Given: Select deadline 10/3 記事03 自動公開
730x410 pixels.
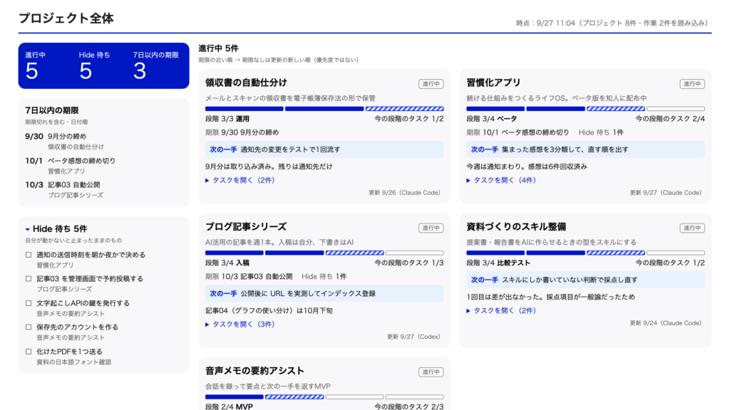Looking at the screenshot, I should tap(64, 189).
